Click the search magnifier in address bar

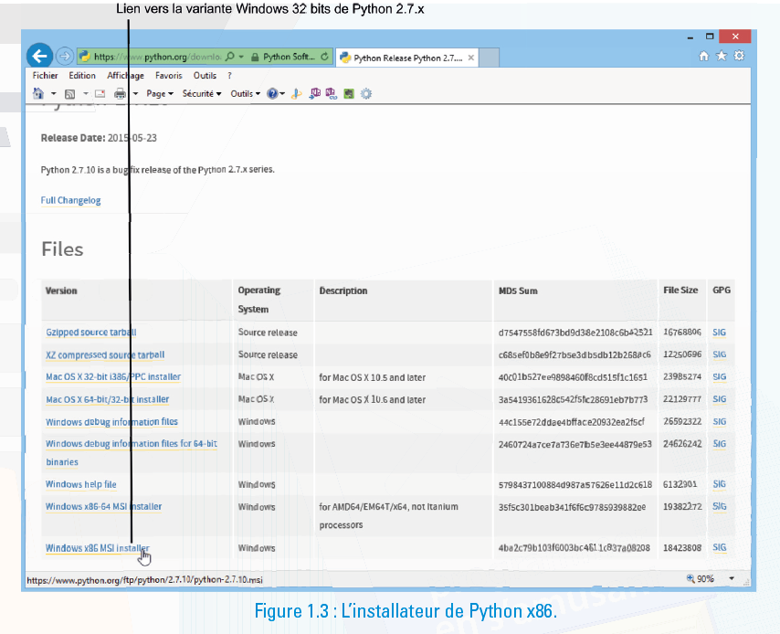coord(230,57)
